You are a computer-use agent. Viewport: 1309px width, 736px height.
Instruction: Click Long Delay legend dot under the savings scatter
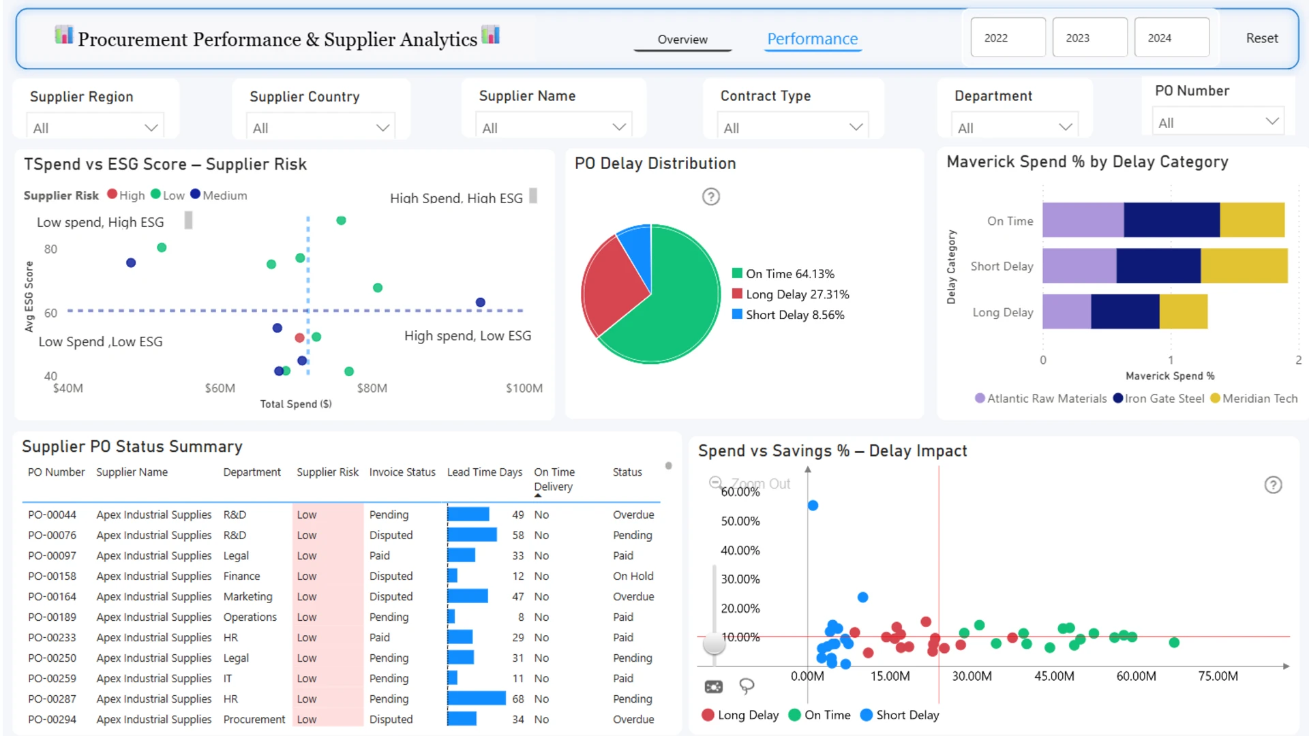(x=708, y=715)
